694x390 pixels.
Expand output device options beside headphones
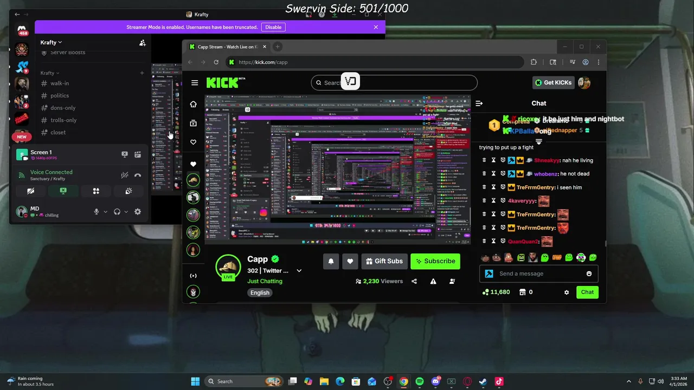click(x=126, y=212)
